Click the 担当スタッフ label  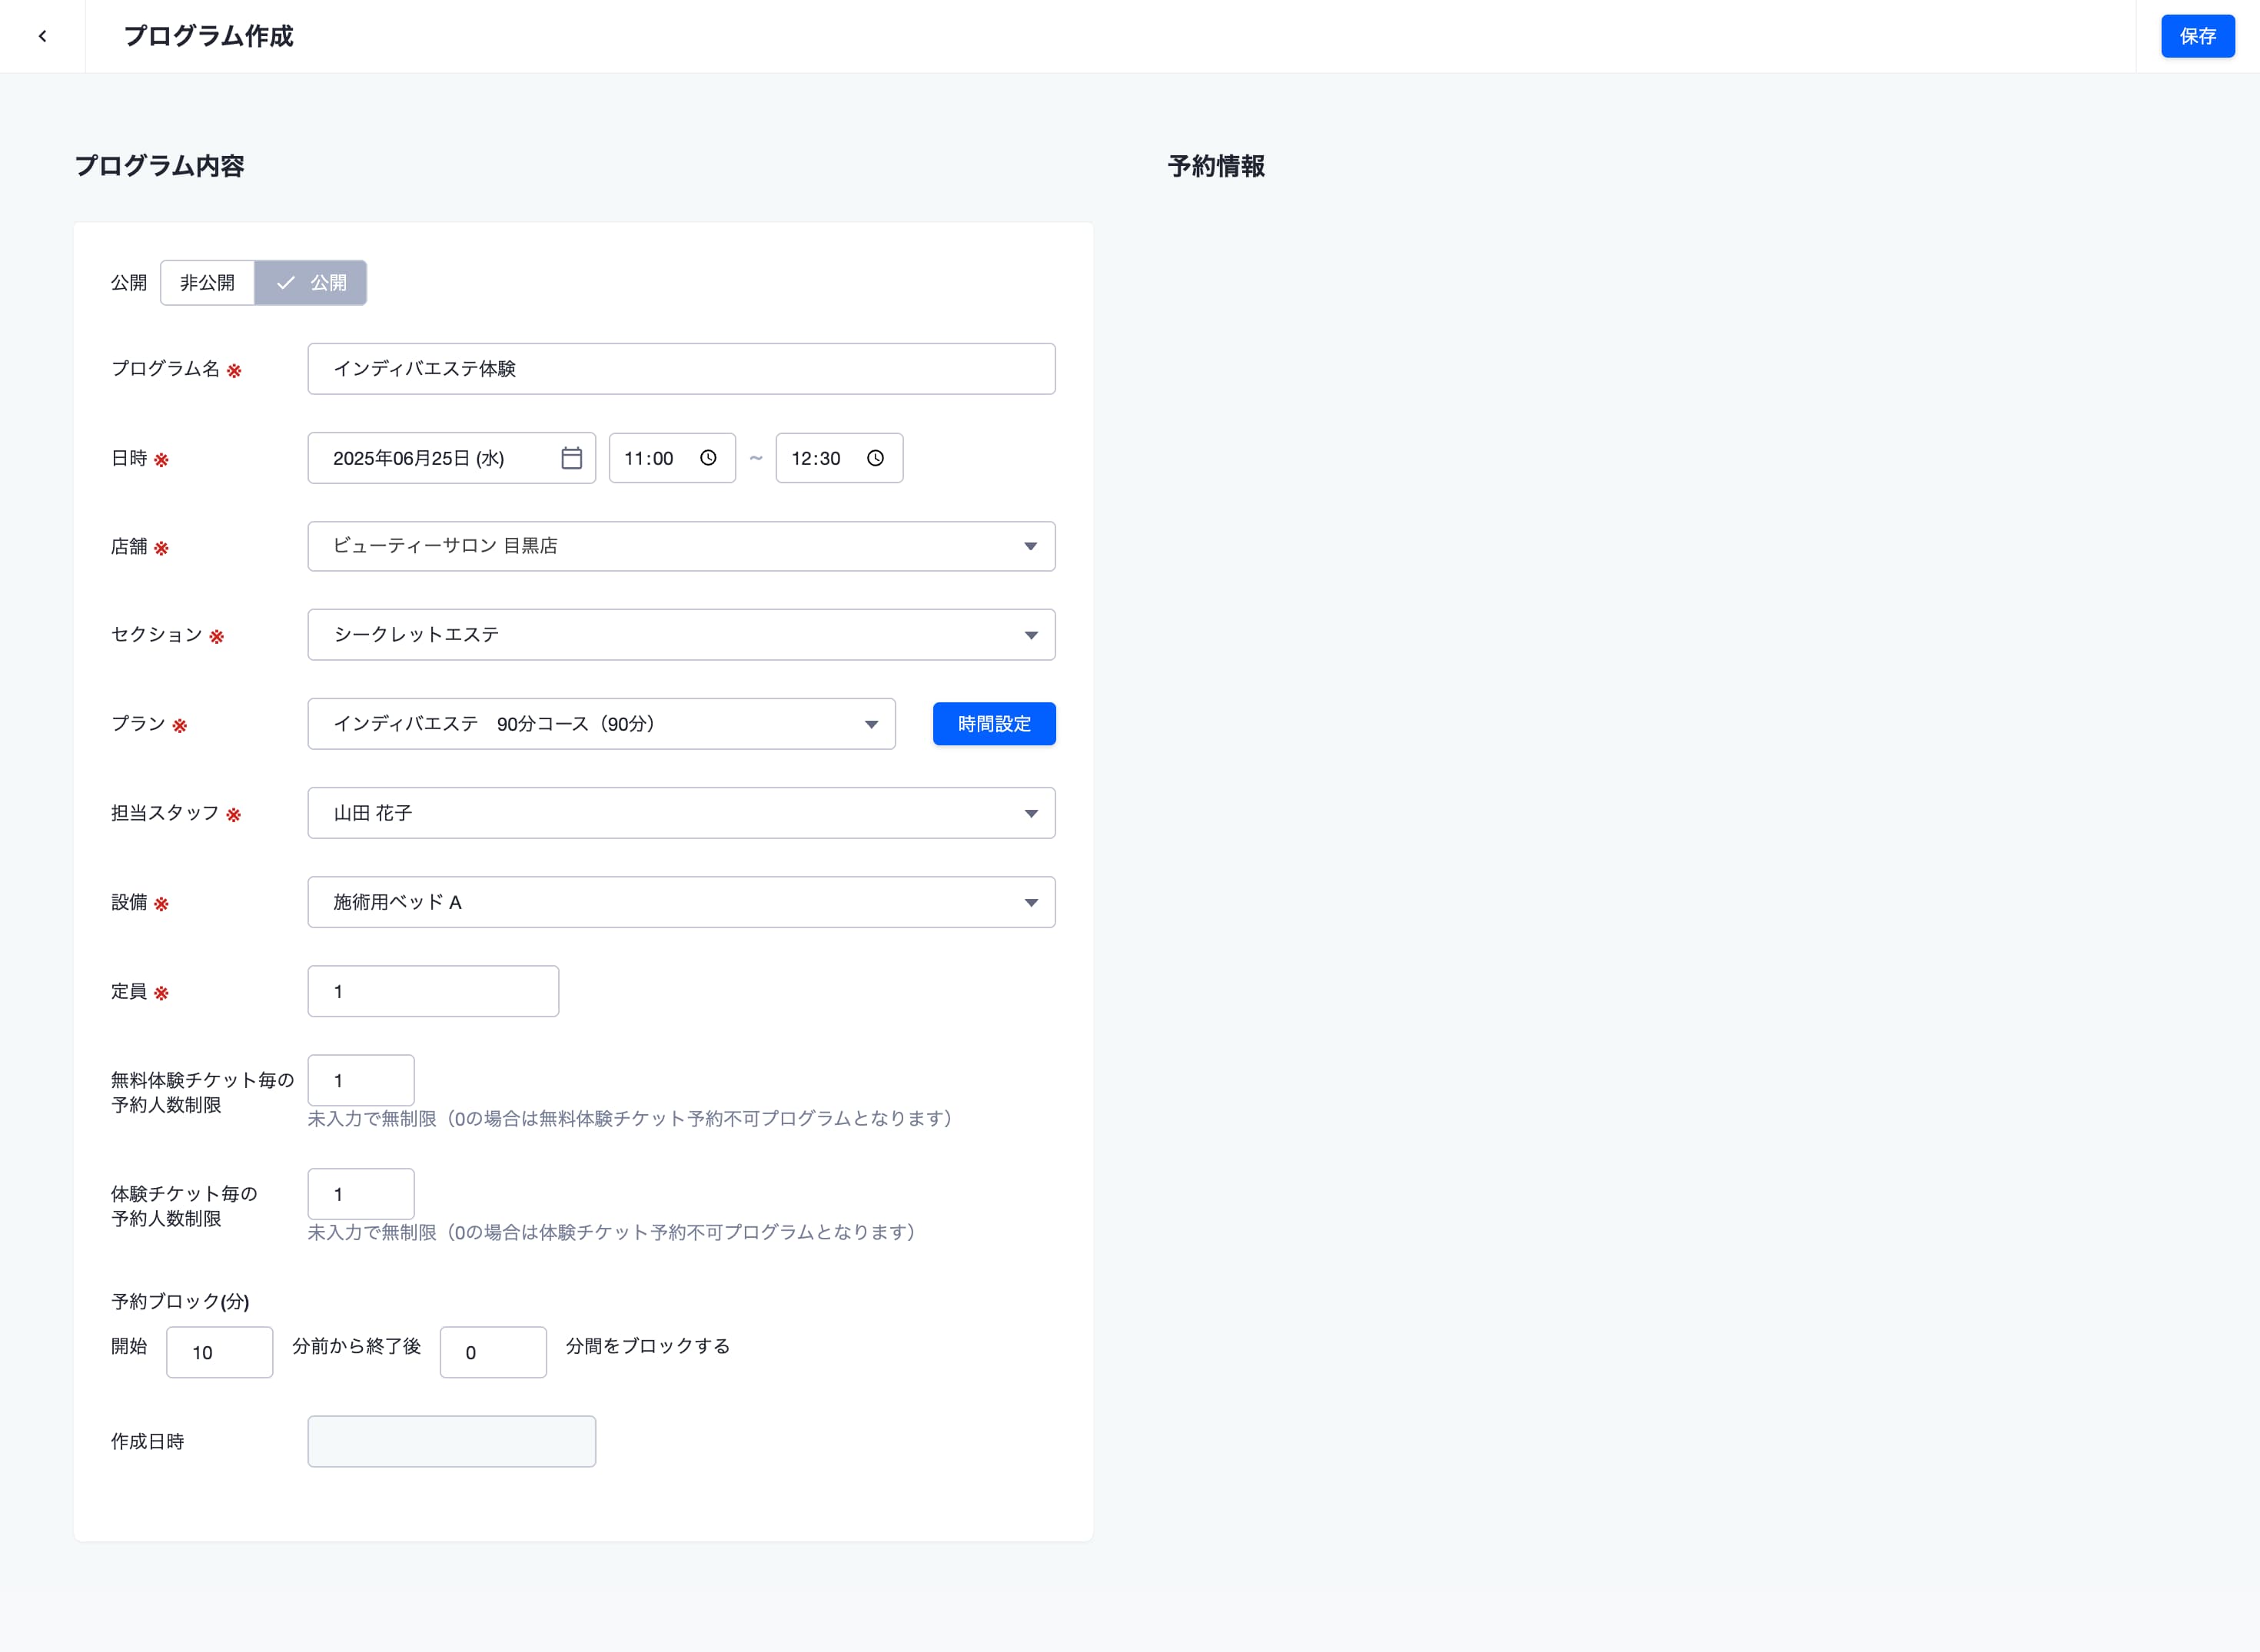[x=165, y=813]
